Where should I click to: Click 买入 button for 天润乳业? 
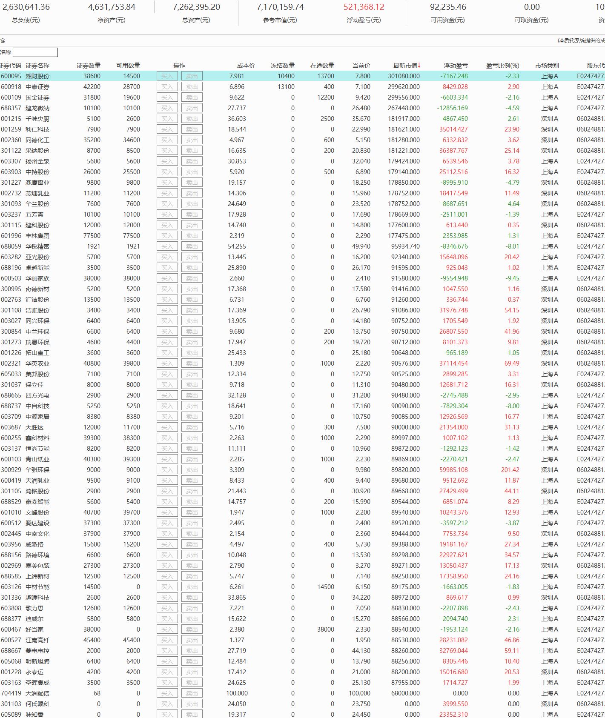[167, 481]
